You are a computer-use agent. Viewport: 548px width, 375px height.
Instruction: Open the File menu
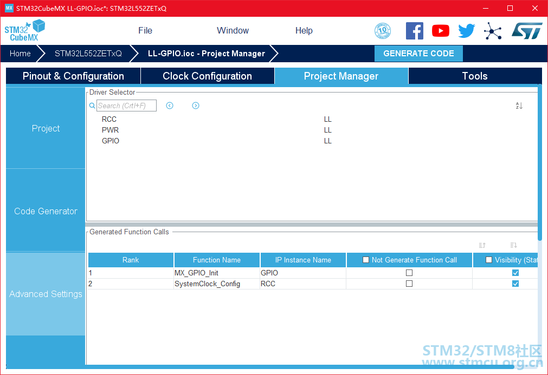click(x=145, y=30)
